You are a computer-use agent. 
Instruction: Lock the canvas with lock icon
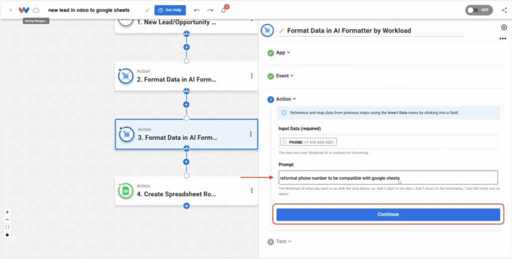click(x=7, y=234)
